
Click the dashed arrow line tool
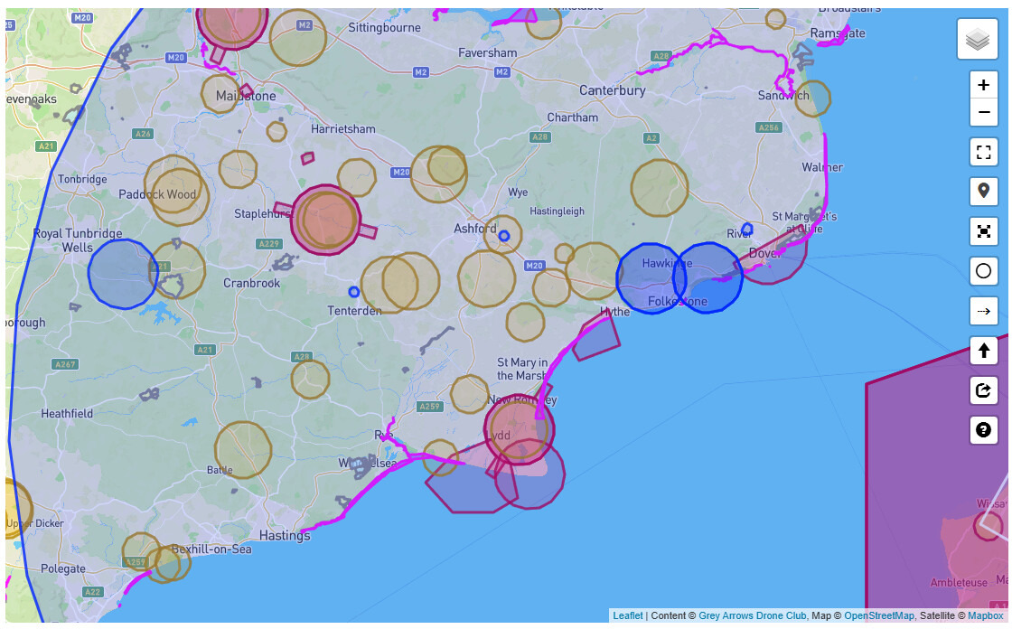pos(984,311)
